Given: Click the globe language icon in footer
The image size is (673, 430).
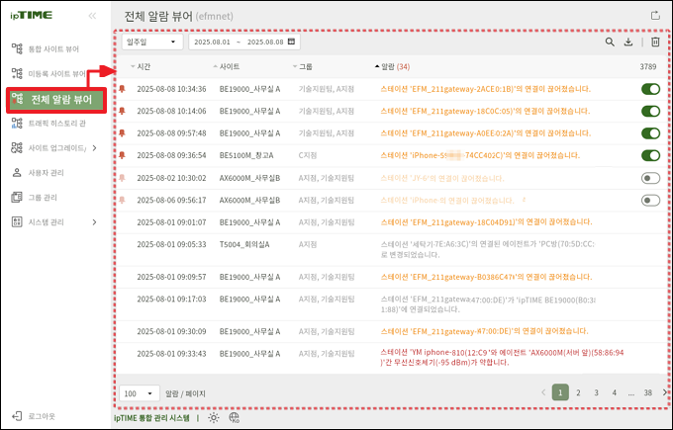Looking at the screenshot, I should point(234,418).
